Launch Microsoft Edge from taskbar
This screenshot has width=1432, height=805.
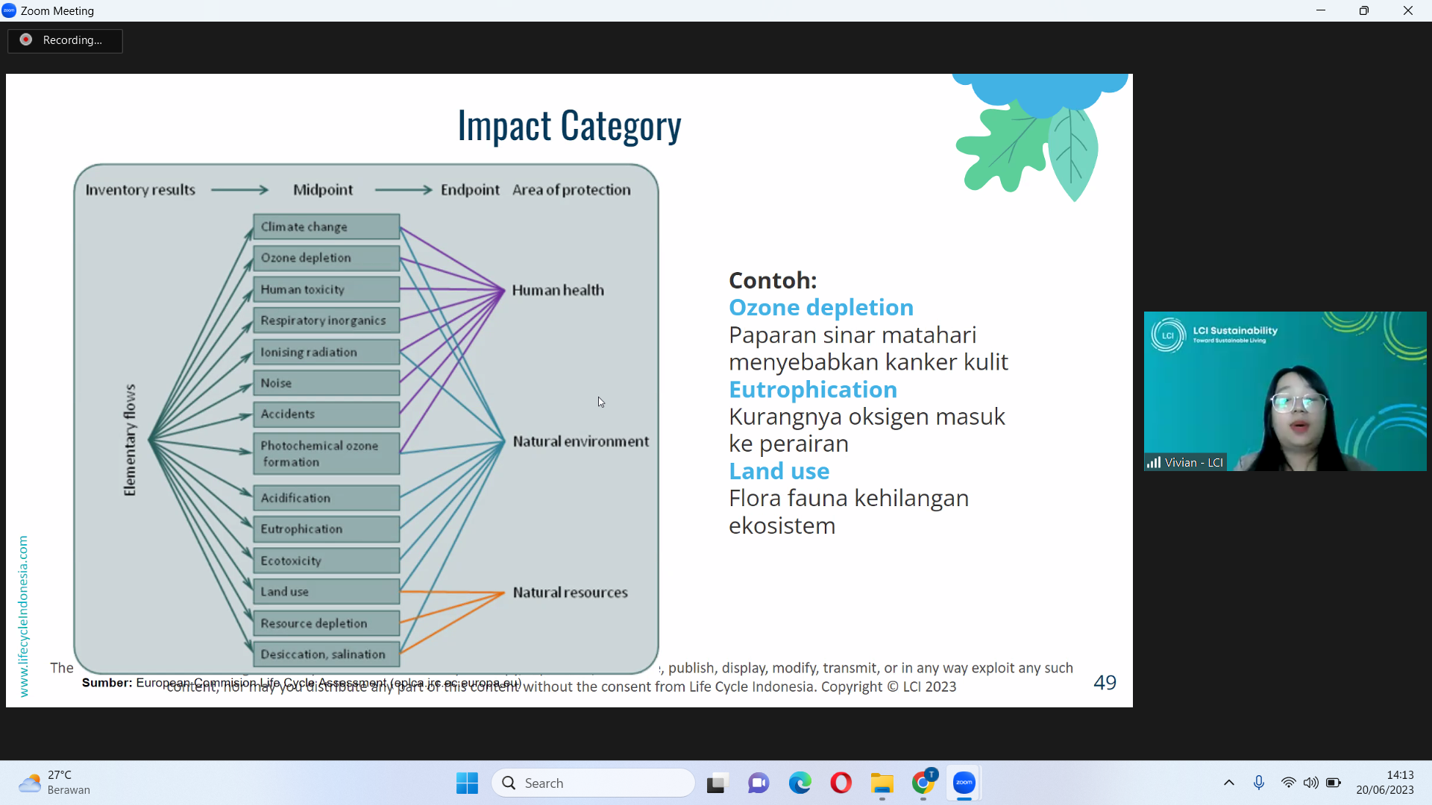pyautogui.click(x=800, y=783)
